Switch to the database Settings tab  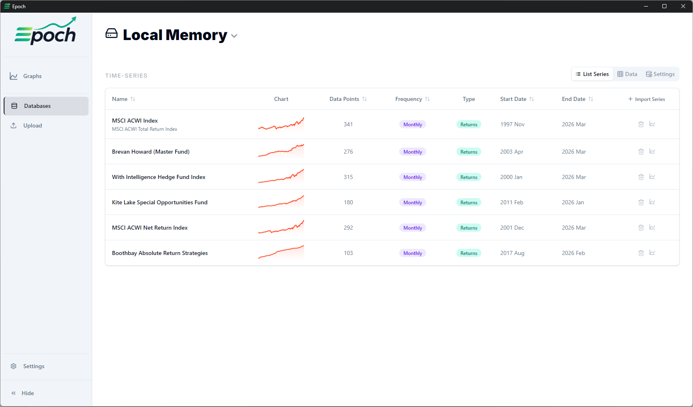click(x=660, y=74)
